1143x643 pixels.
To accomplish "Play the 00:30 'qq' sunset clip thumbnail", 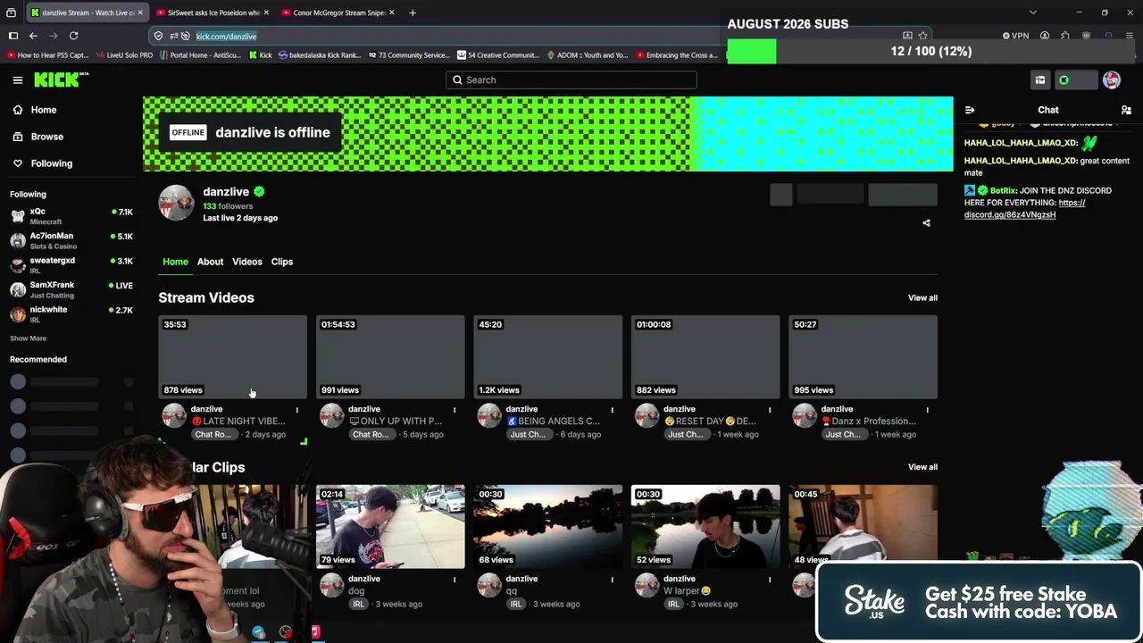I will (x=548, y=526).
